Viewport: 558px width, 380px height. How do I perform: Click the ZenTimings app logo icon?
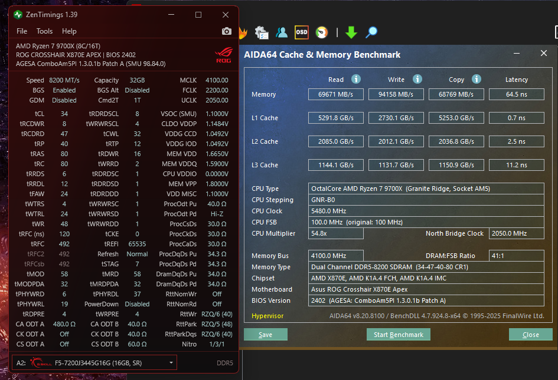click(x=18, y=15)
